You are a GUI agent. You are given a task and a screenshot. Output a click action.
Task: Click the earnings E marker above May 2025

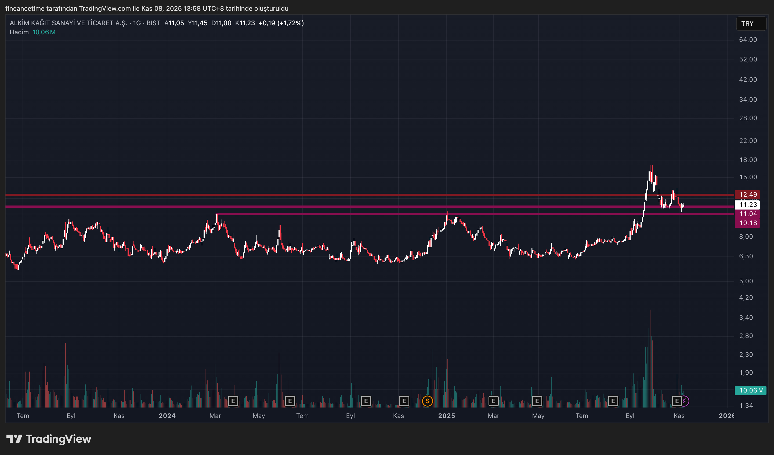[x=537, y=401]
